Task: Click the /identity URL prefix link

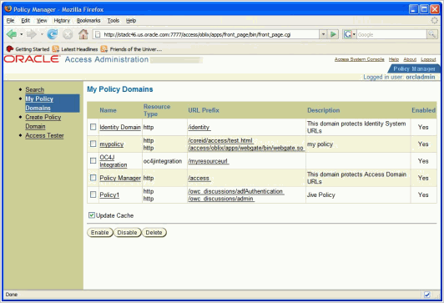Action: 199,127
